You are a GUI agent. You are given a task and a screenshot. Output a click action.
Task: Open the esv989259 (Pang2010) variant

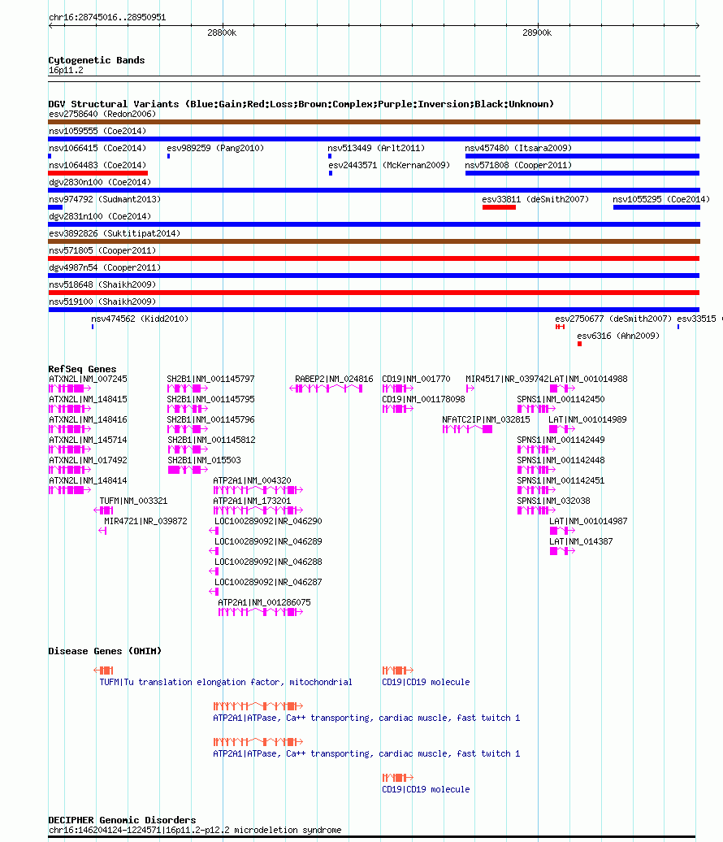[x=168, y=156]
